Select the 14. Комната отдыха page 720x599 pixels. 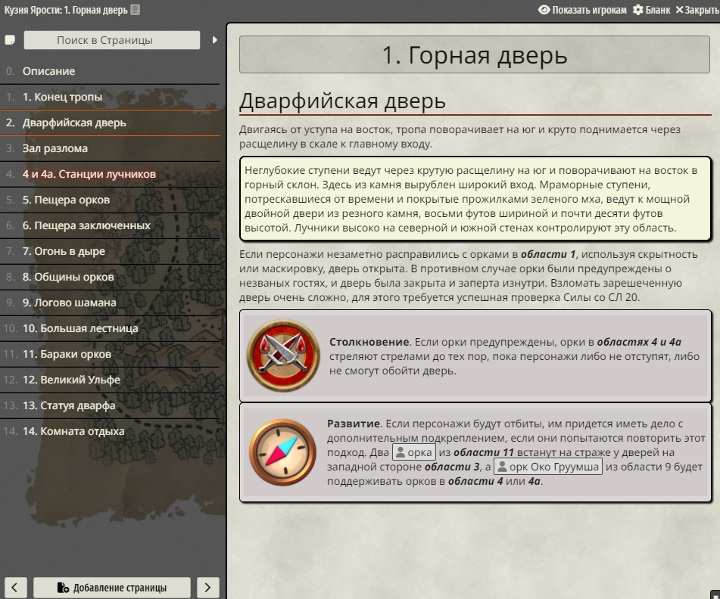click(x=110, y=431)
